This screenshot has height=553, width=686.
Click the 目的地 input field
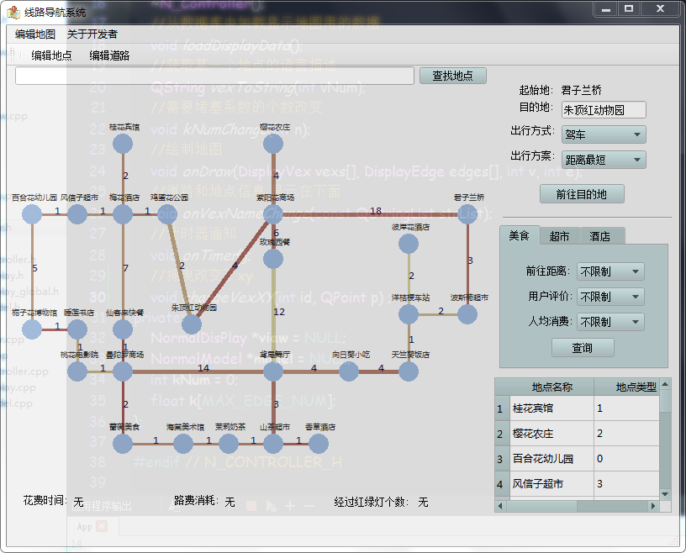[604, 110]
